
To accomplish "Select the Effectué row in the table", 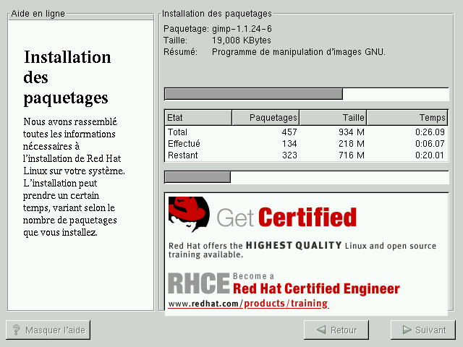I will tap(306, 144).
